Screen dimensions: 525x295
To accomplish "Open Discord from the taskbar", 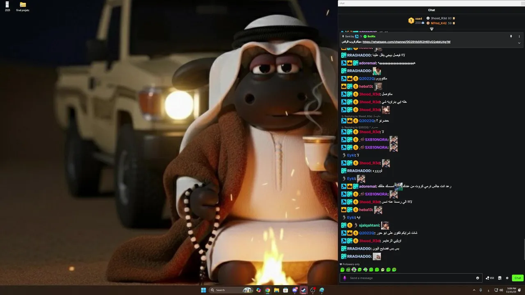I will click(x=295, y=290).
